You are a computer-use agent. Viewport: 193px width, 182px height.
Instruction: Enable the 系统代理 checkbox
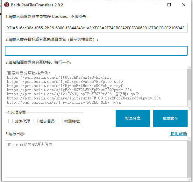(x=11, y=121)
